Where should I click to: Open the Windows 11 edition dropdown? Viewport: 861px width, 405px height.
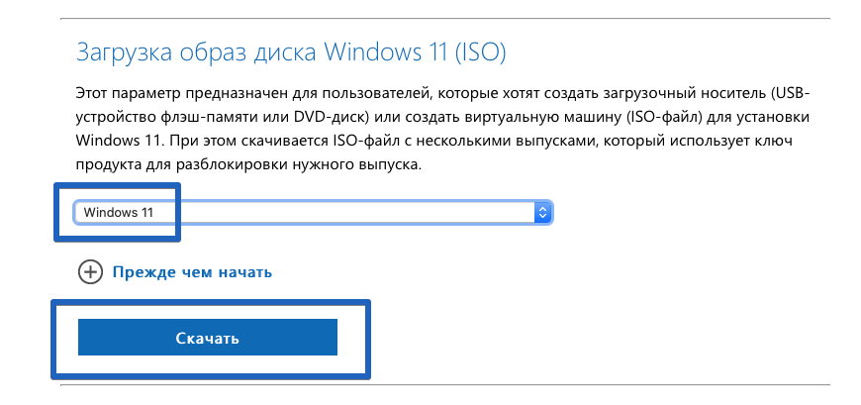click(x=313, y=212)
